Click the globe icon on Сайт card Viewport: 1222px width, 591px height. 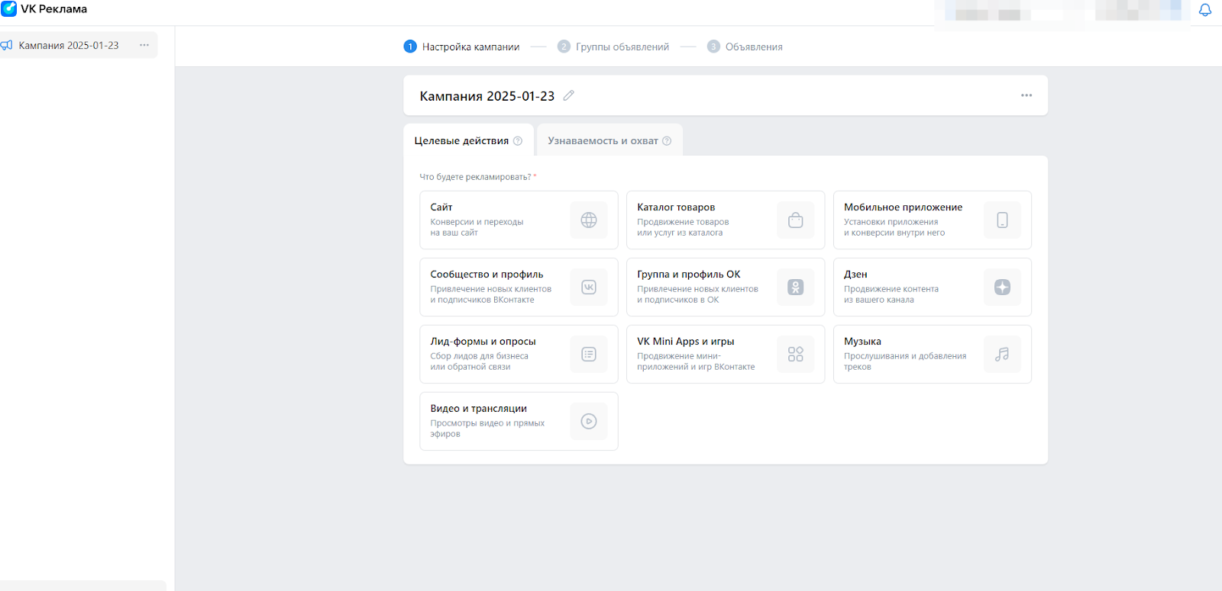(588, 220)
